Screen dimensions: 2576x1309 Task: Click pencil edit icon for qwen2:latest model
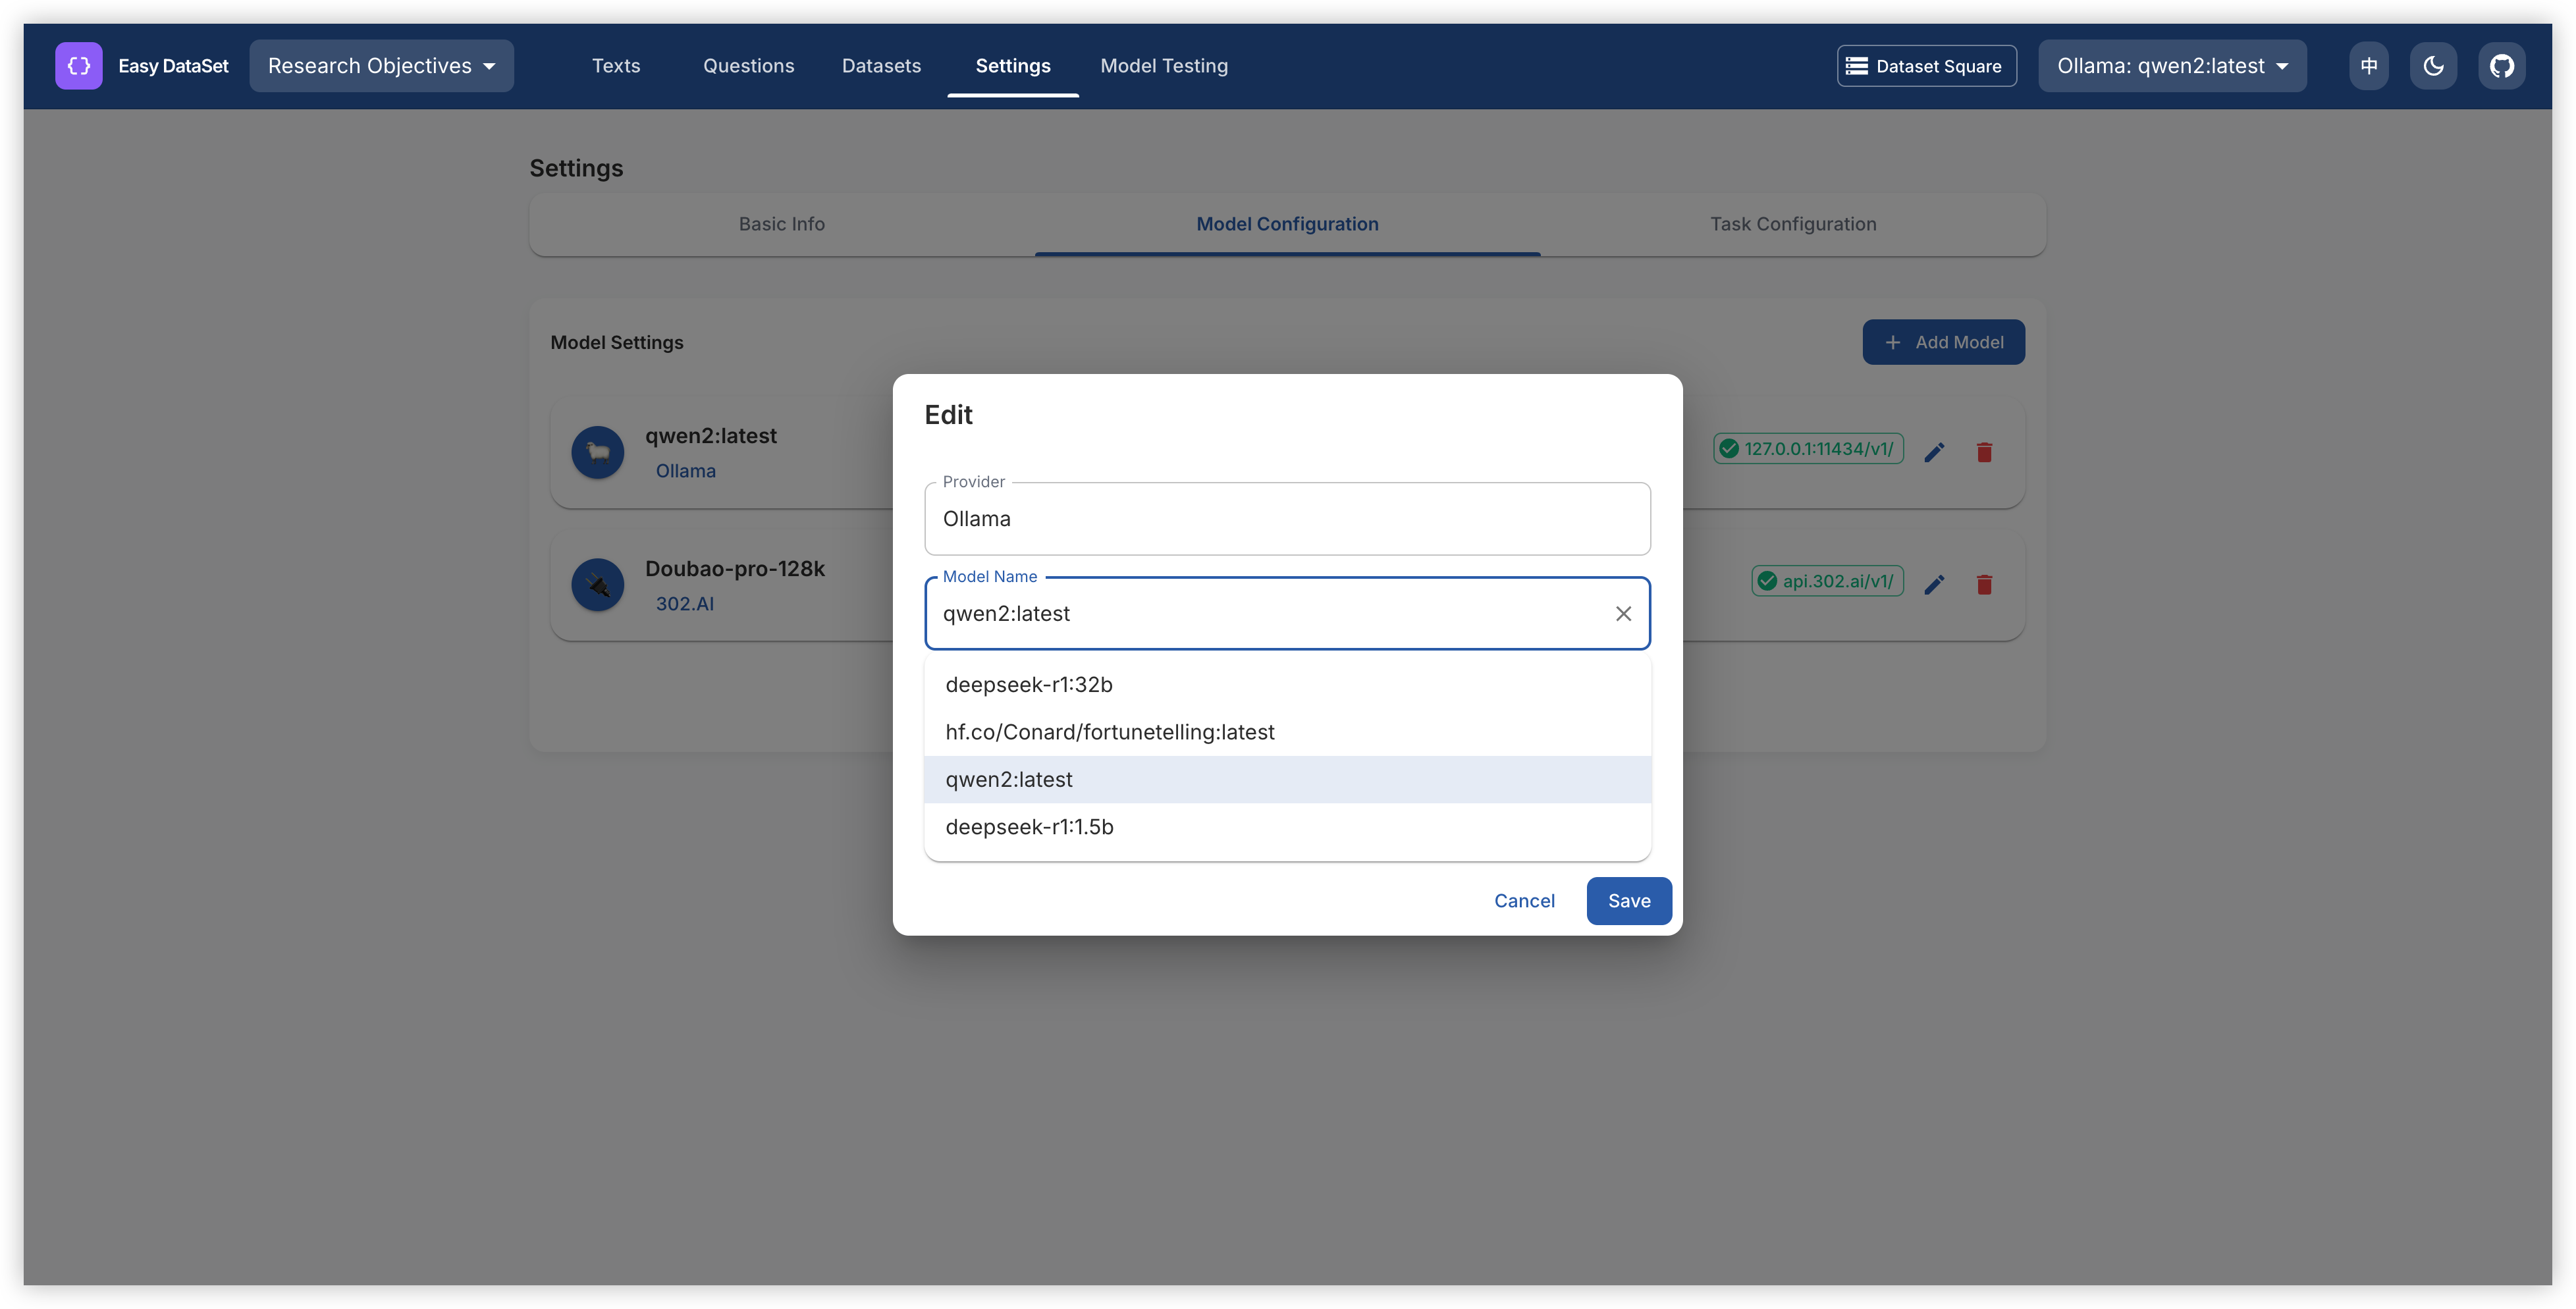(x=1934, y=452)
